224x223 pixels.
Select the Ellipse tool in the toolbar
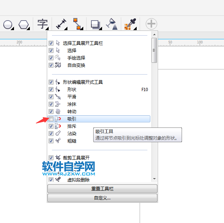pyautogui.click(x=7, y=25)
